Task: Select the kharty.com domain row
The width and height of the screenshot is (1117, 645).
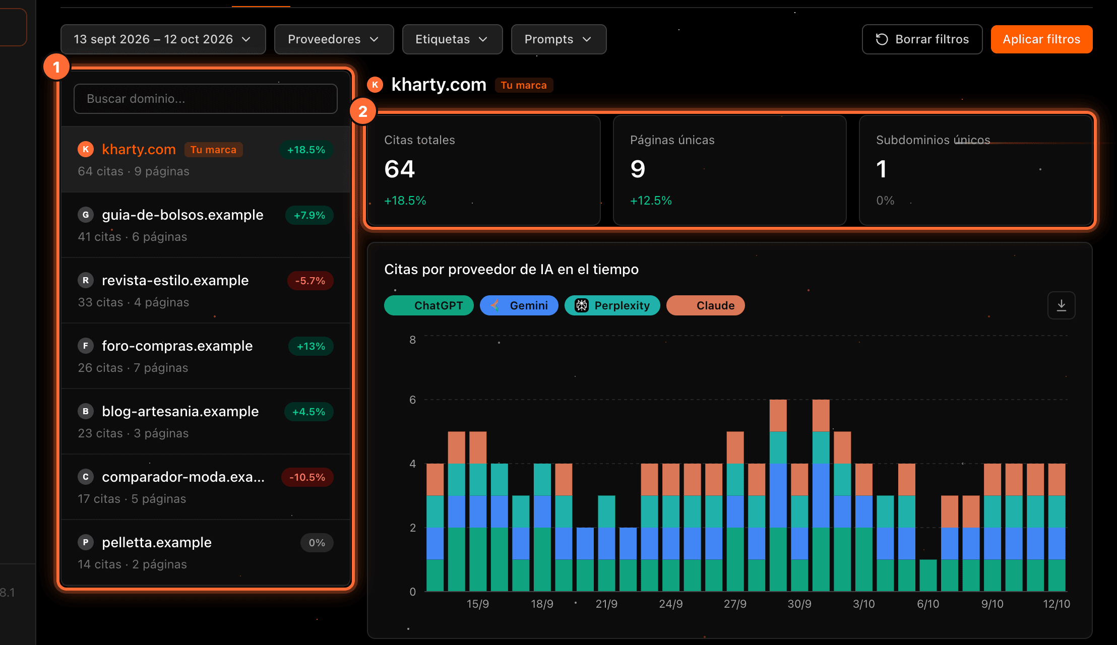Action: tap(206, 159)
